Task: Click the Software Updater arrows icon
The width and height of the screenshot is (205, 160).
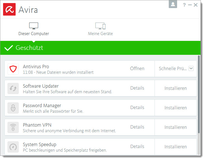Action: point(13,88)
